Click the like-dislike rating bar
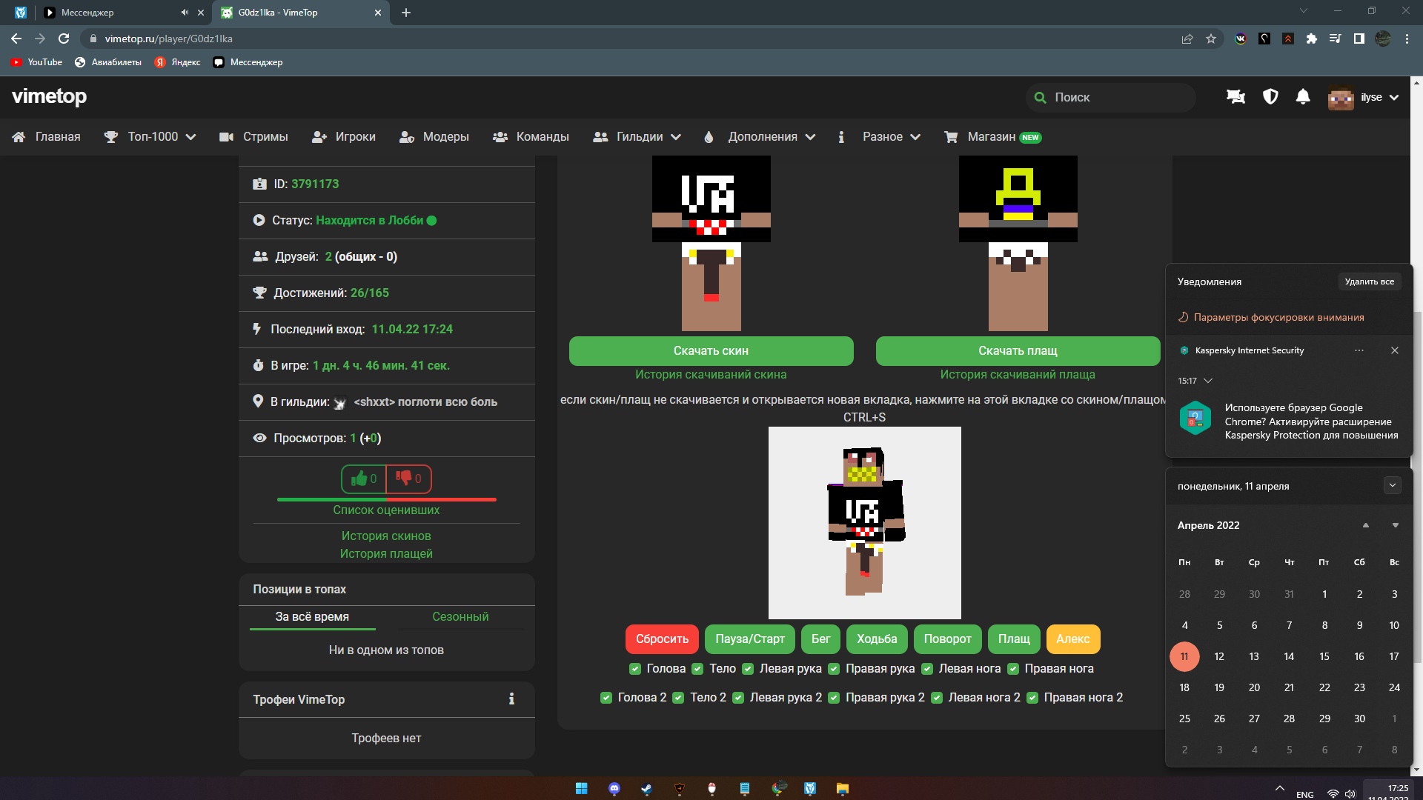Image resolution: width=1423 pixels, height=800 pixels. coord(386,500)
